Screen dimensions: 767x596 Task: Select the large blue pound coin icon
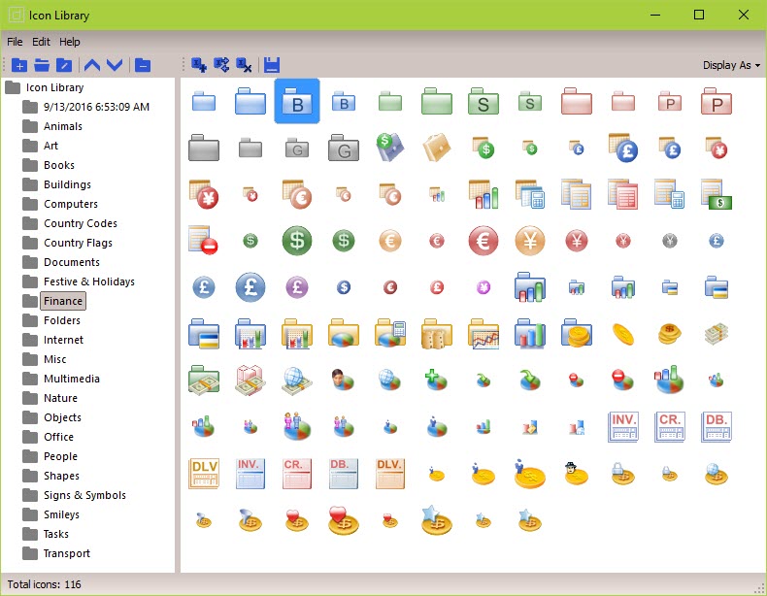click(x=250, y=287)
